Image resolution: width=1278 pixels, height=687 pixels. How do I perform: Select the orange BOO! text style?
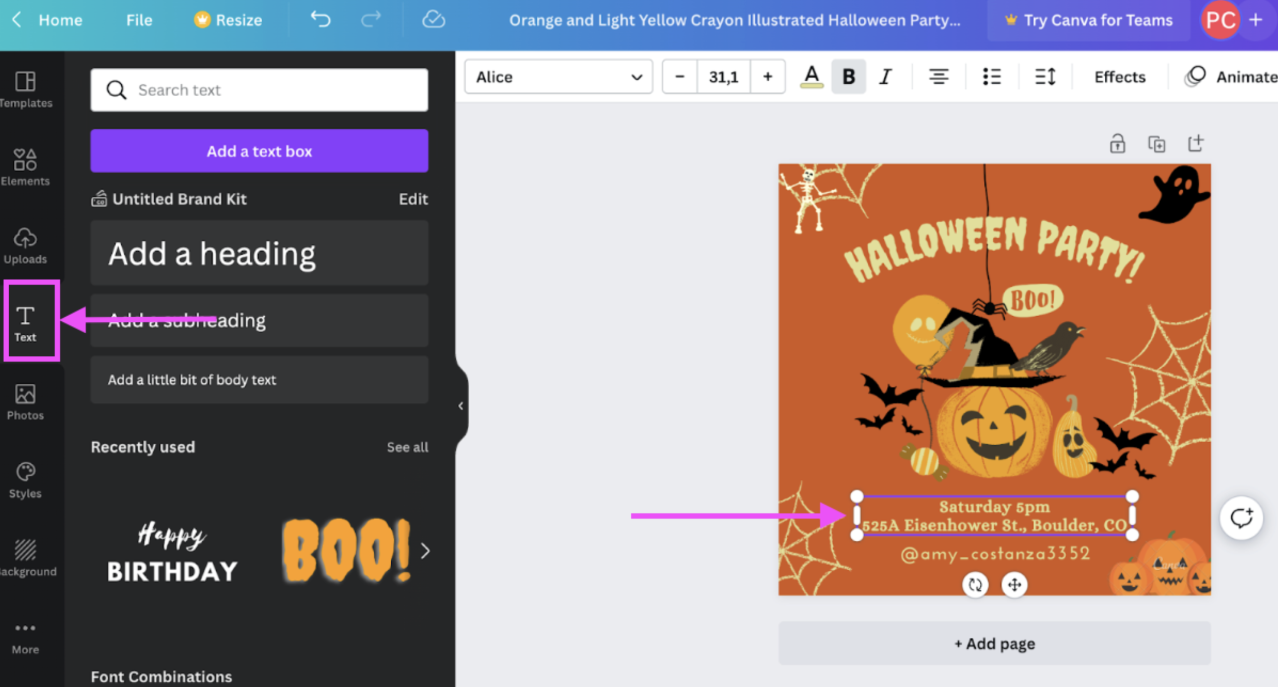pos(345,550)
